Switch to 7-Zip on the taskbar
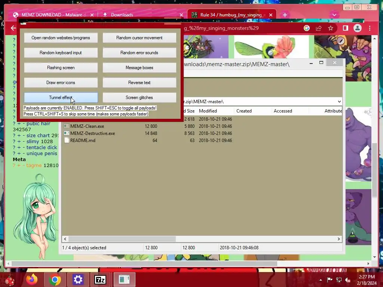The height and width of the screenshot is (287, 383). (x=100, y=280)
